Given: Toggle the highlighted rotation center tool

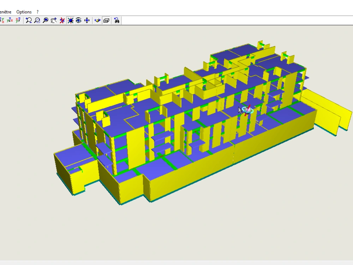Looking at the screenshot, I should [x=70, y=20].
